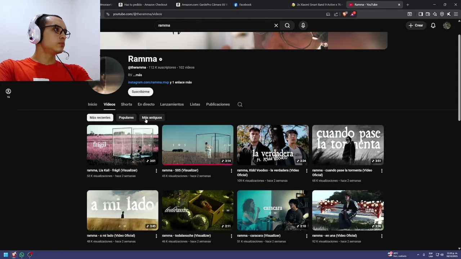Click the share page icon in address bar
This screenshot has height=259, width=461.
pos(336,14)
